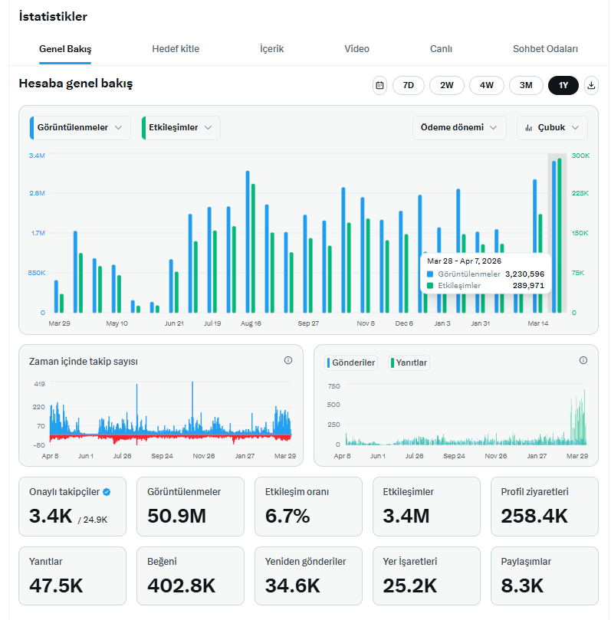Toggle the Yanıtlar series in chart
Screen dimensions: 611x620
click(409, 362)
